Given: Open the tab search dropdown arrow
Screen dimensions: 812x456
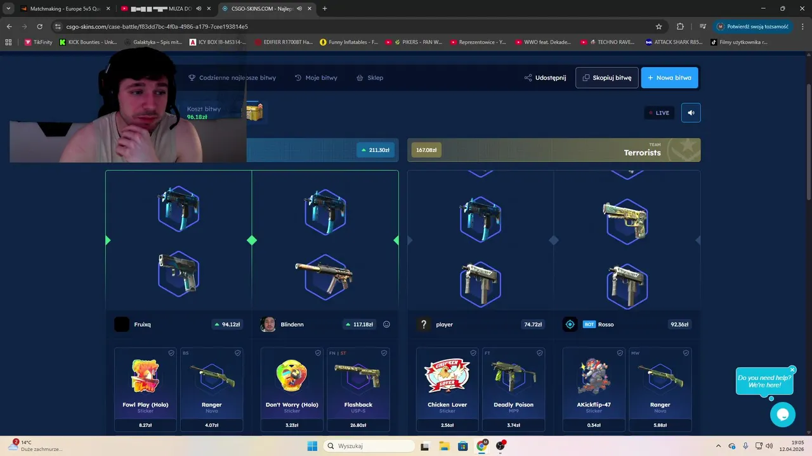Looking at the screenshot, I should (8, 9).
